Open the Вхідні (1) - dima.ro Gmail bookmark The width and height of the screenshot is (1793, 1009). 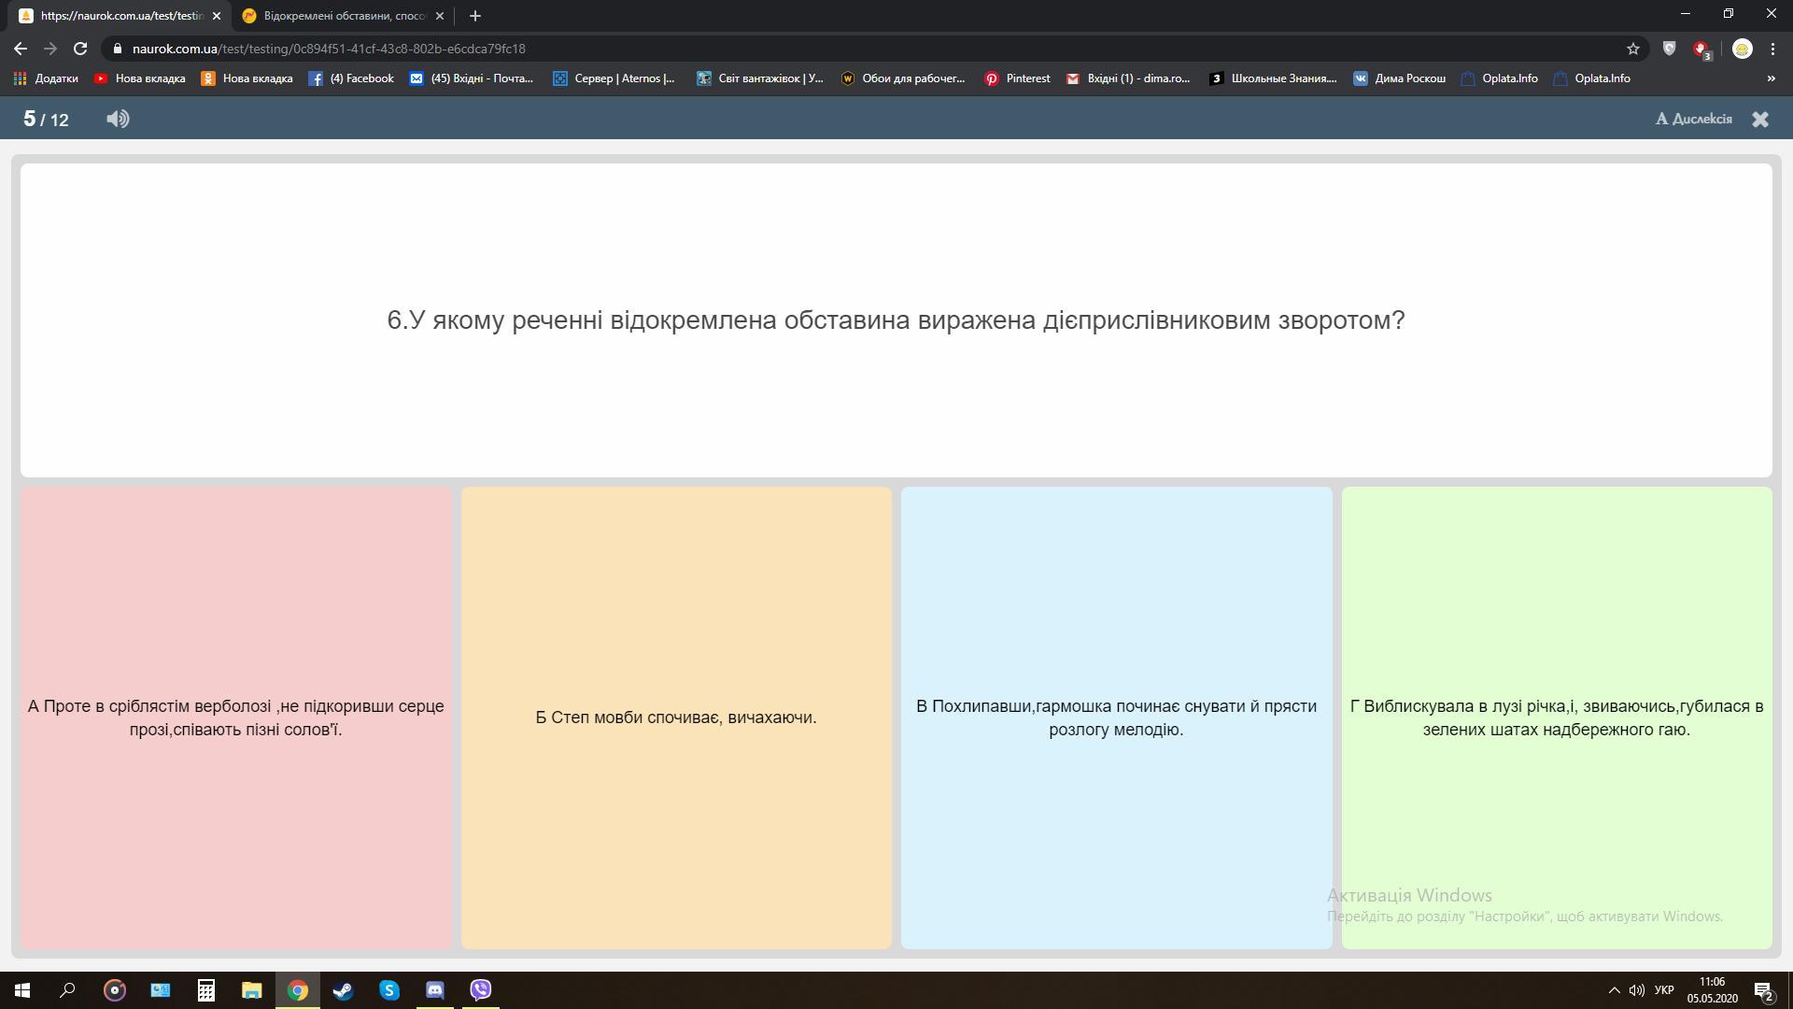[1129, 78]
